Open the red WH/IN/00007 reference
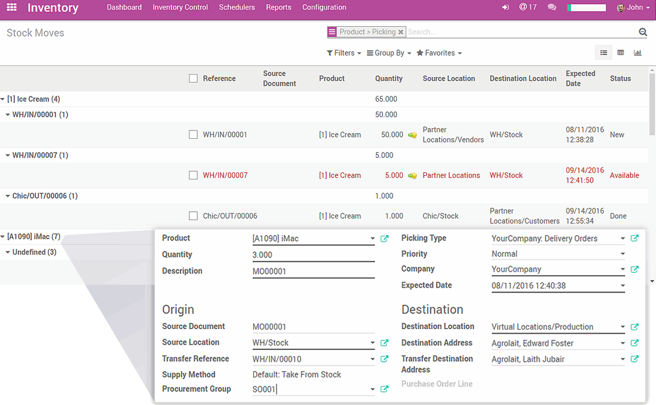The width and height of the screenshot is (656, 405). point(225,175)
